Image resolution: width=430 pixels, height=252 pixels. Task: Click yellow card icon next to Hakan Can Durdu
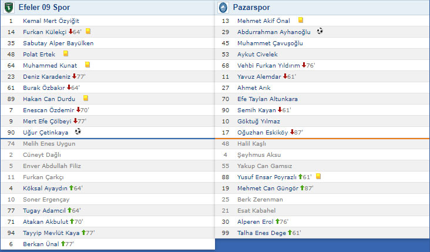click(85, 99)
